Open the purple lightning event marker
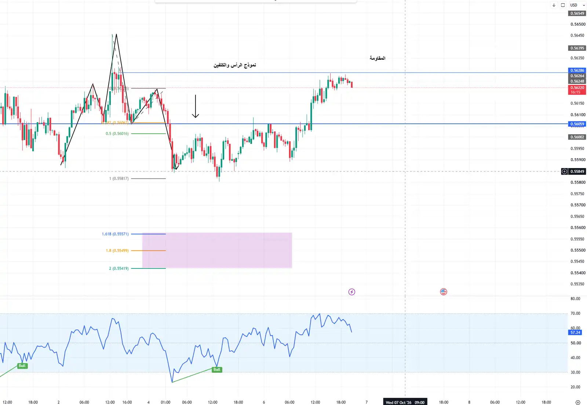 351,292
